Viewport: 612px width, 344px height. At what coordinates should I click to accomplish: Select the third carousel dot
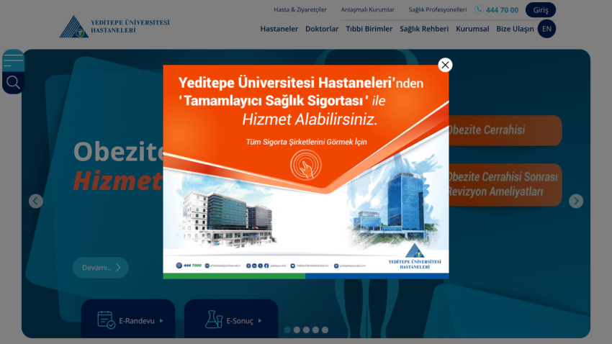306,330
